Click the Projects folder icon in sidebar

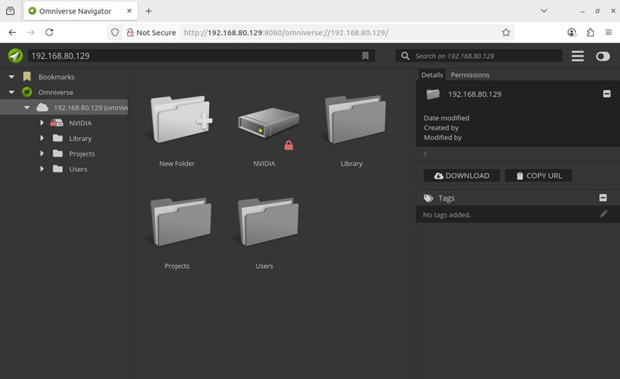click(x=57, y=153)
